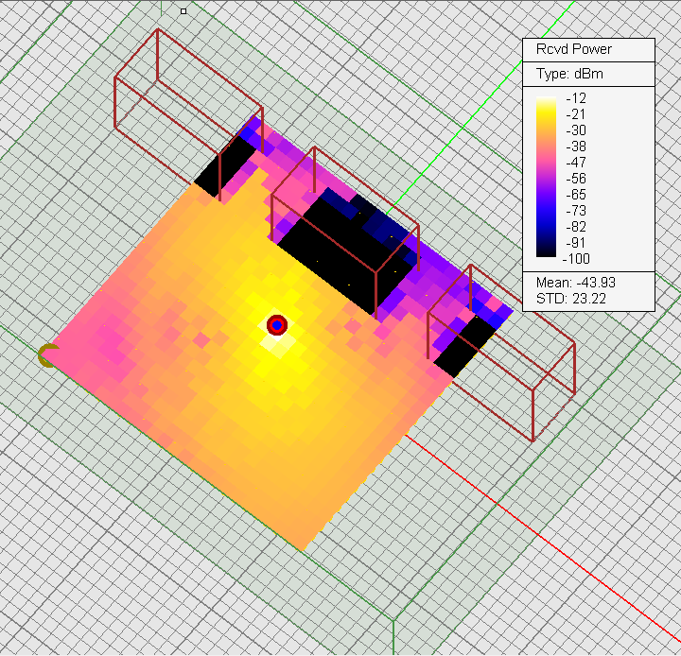Click the legend color gradient bar

tap(546, 176)
